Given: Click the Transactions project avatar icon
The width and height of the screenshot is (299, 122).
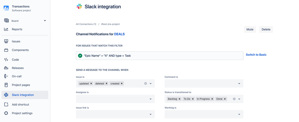Looking at the screenshot, I should 6,8.
